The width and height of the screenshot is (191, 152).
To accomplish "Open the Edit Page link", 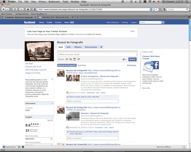I will click(x=29, y=64).
